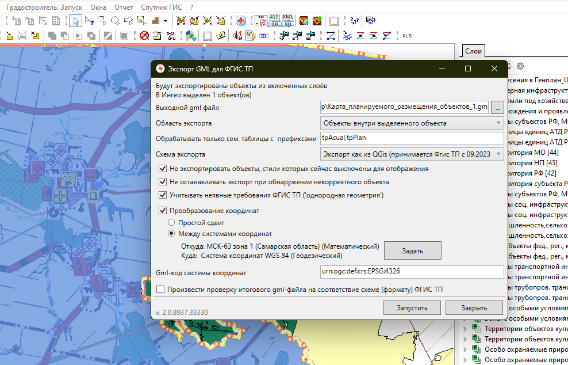
Task: Open the 'Окна' menu
Action: (x=98, y=7)
